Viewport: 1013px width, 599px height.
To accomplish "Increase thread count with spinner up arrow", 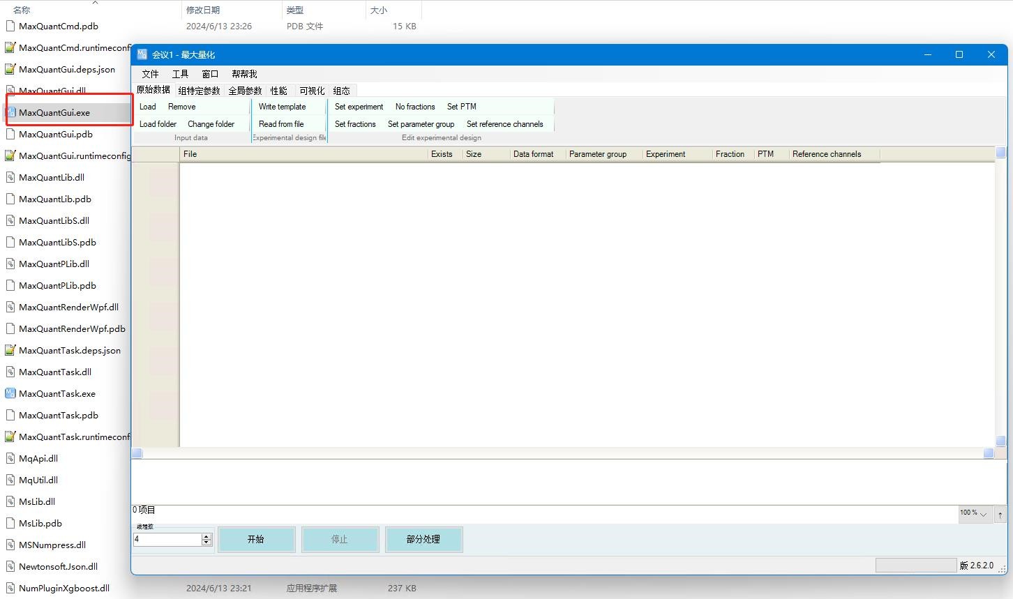I will [x=207, y=536].
